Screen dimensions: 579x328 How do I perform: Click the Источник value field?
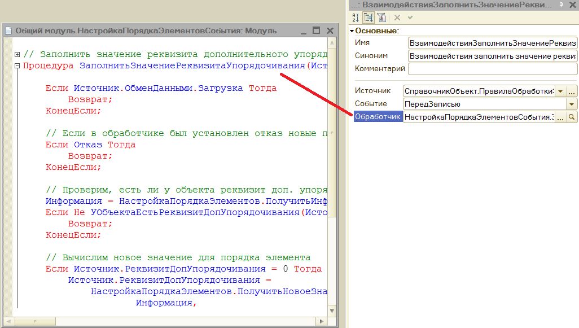point(479,91)
